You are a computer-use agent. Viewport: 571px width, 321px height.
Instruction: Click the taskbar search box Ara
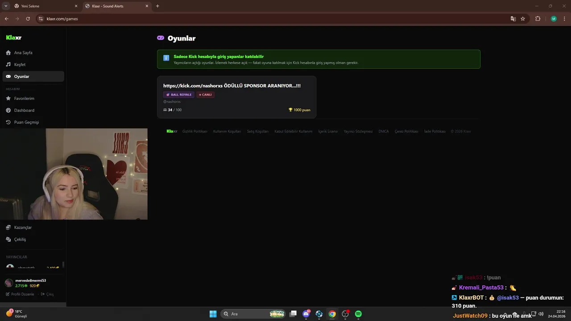click(254, 314)
